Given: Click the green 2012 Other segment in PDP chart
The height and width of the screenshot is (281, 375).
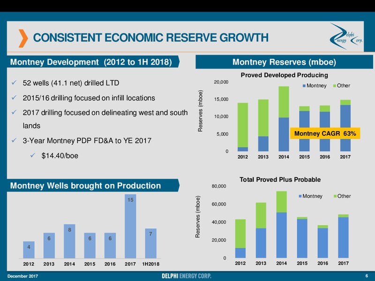Looking at the screenshot, I should [242, 125].
